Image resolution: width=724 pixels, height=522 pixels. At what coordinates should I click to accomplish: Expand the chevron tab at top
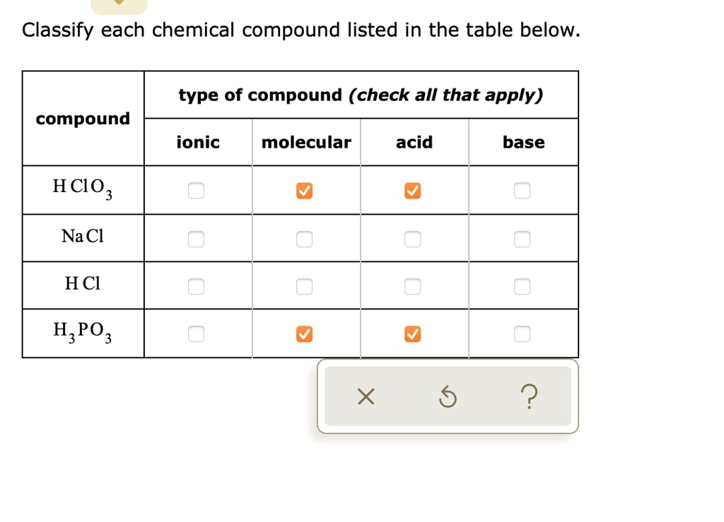(x=119, y=4)
